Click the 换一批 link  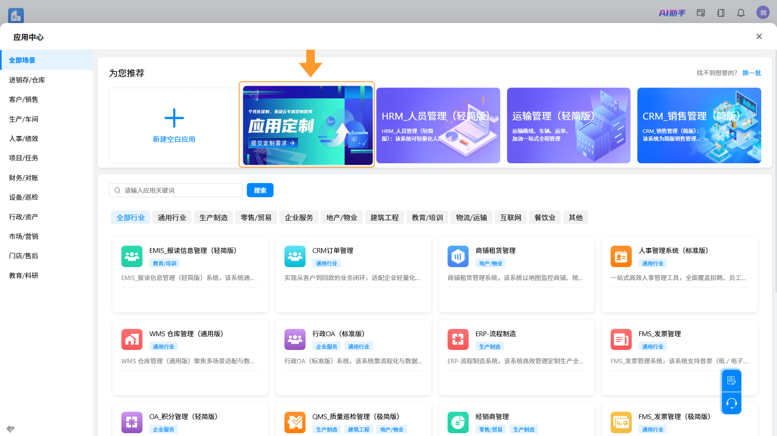pyautogui.click(x=752, y=73)
